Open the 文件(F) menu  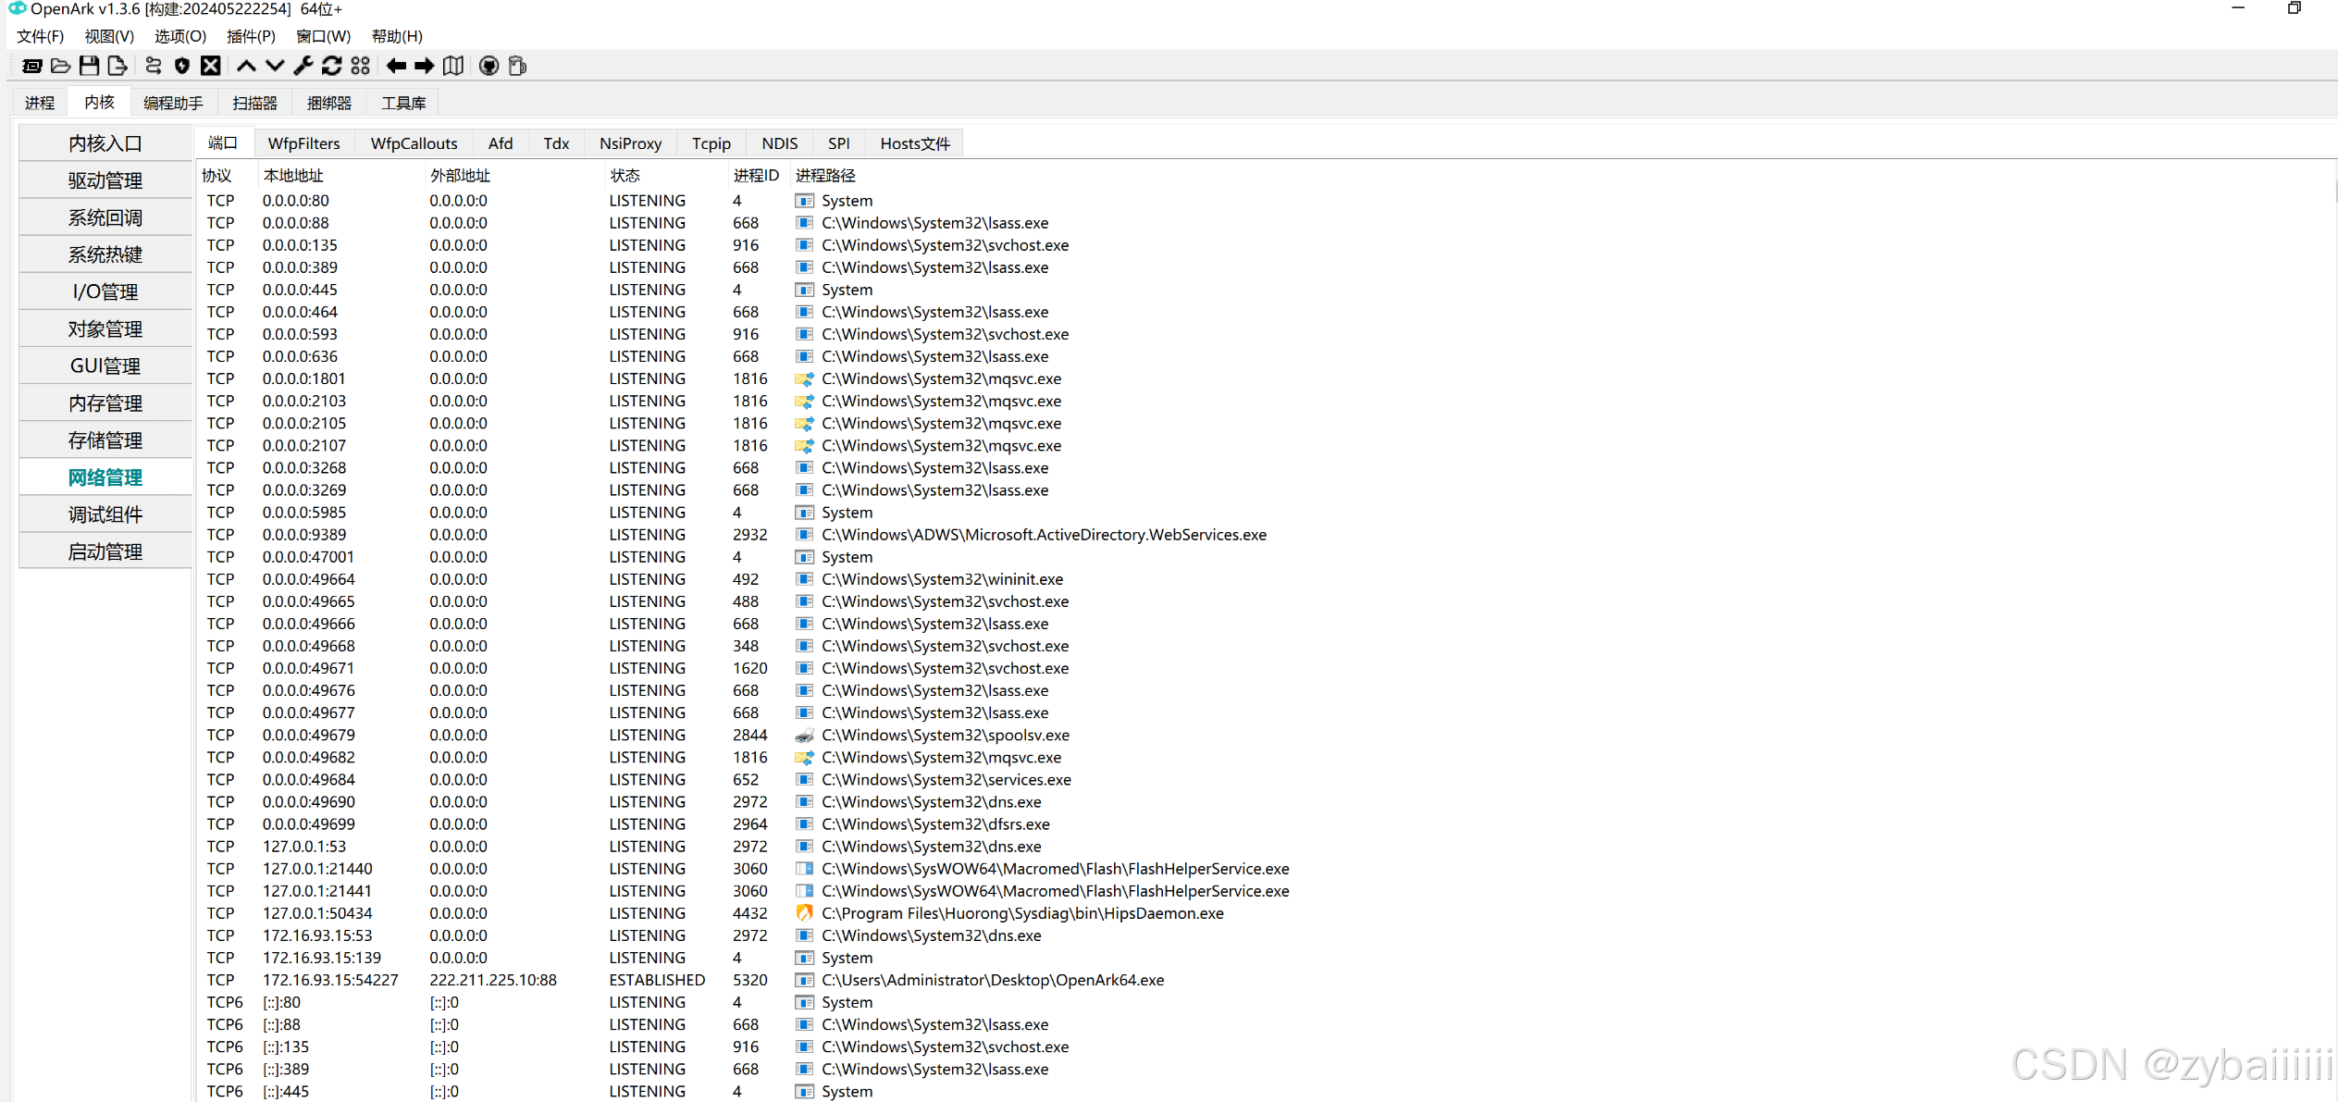point(40,36)
